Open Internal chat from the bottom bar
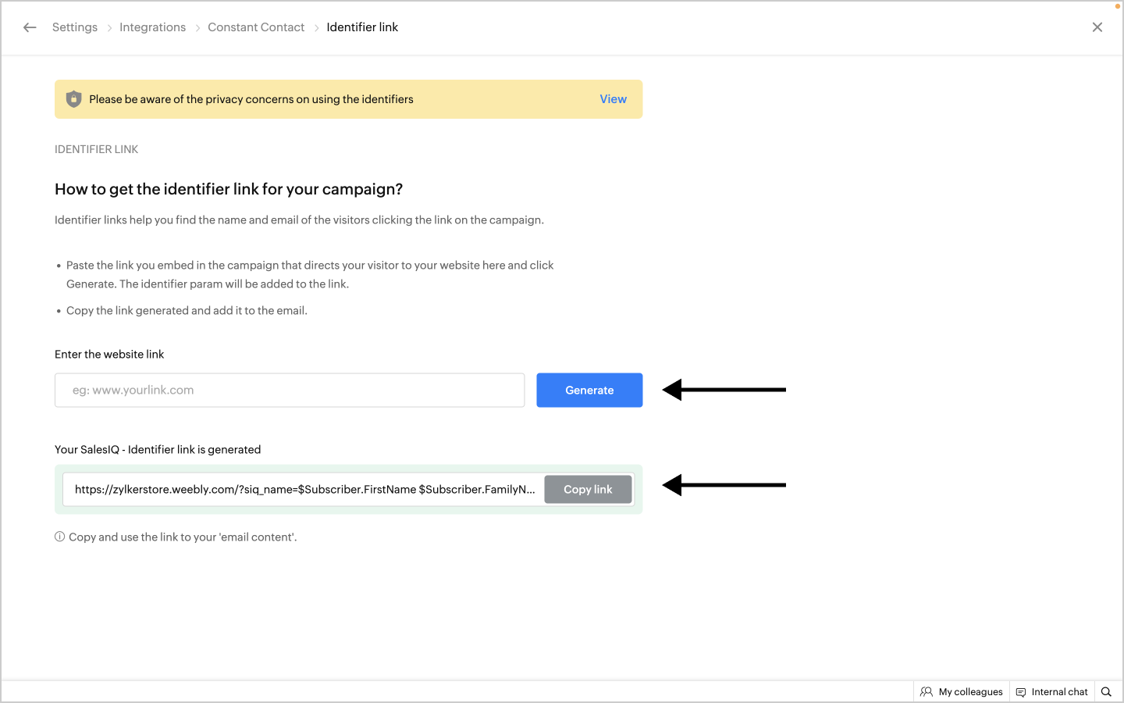 [x=1051, y=692]
